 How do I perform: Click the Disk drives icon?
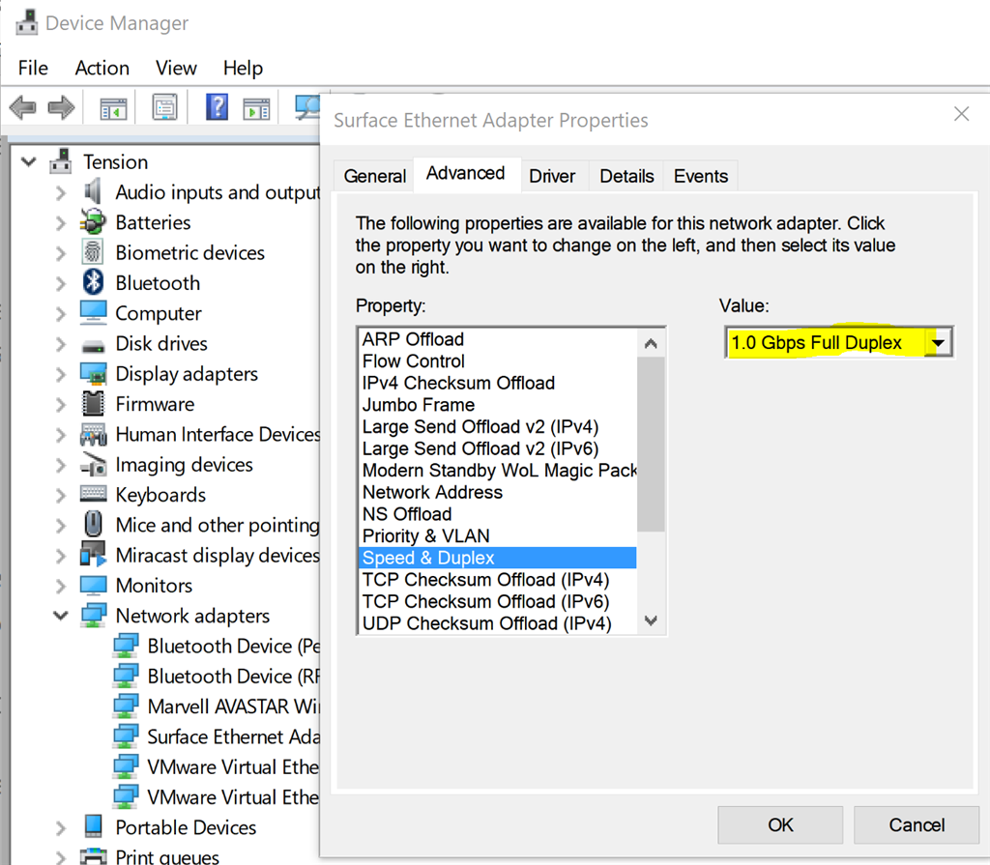click(93, 346)
